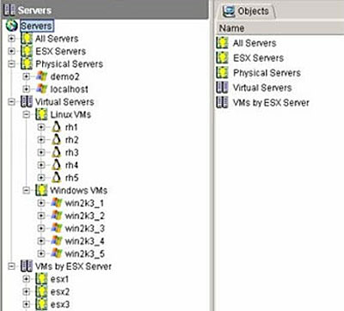
Task: Click the Windows flag icon for win2k3_4
Action: click(57, 241)
